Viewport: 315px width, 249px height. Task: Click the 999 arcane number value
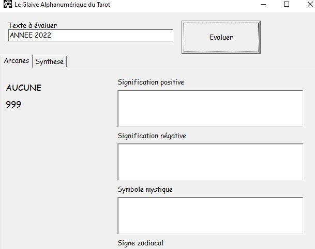click(13, 105)
